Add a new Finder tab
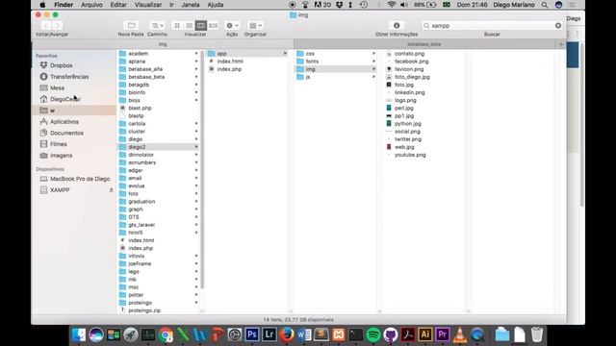 (560, 44)
